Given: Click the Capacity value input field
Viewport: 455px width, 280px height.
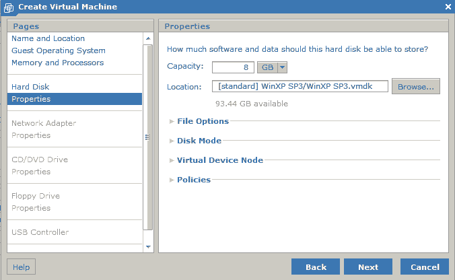Looking at the screenshot, I should tap(233, 67).
